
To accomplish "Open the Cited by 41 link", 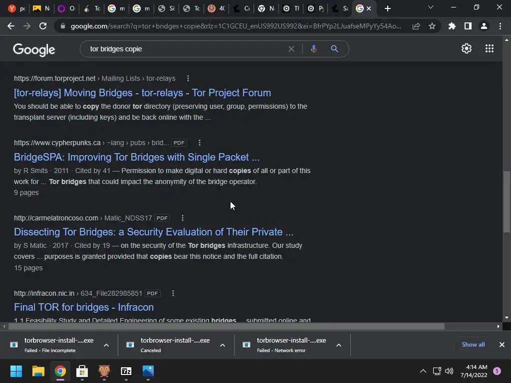I will click(x=92, y=171).
